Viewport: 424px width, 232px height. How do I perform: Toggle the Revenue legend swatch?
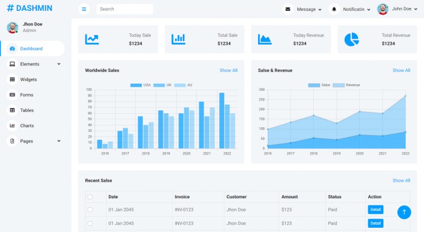[339, 85]
